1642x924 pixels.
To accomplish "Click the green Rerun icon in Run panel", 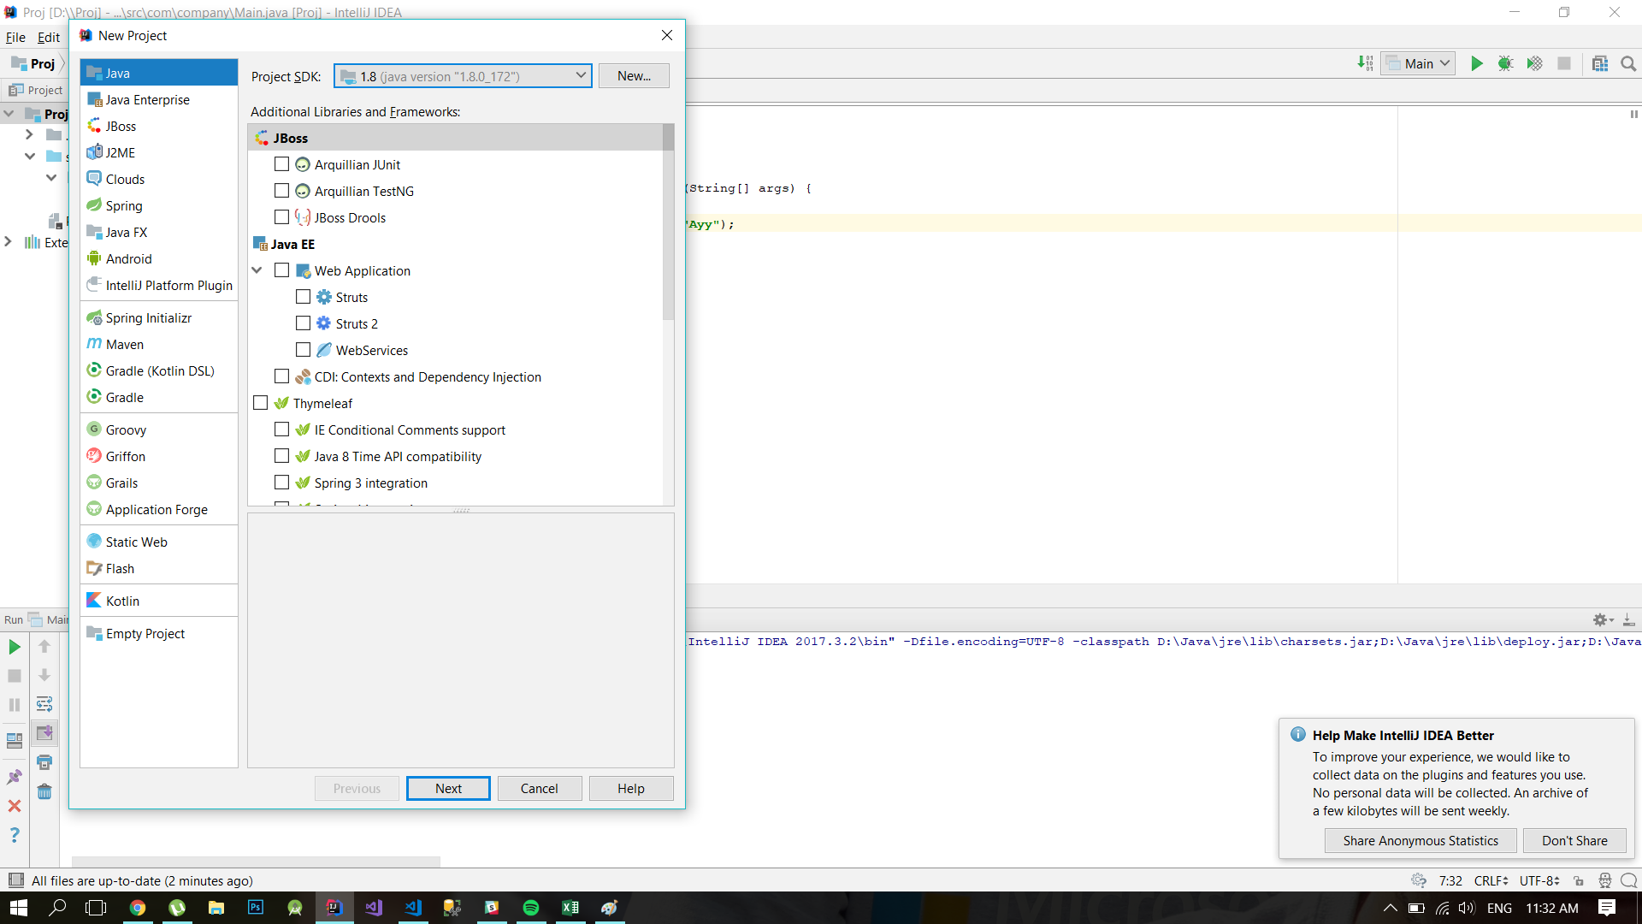I will [15, 647].
